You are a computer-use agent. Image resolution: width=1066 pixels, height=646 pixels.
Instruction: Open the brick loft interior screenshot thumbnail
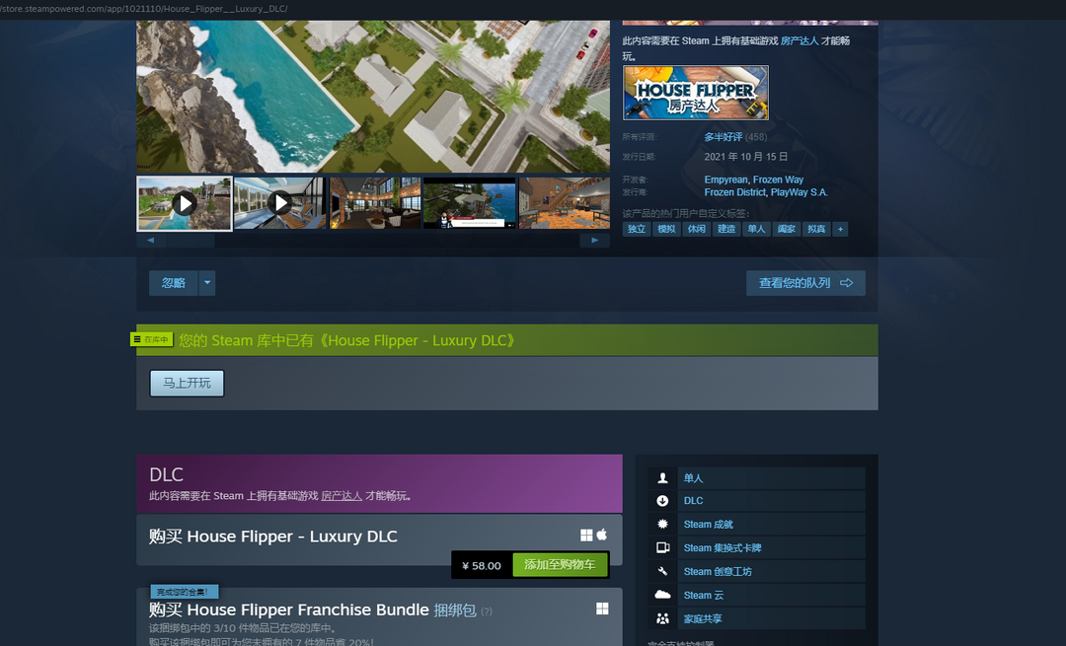(x=375, y=203)
